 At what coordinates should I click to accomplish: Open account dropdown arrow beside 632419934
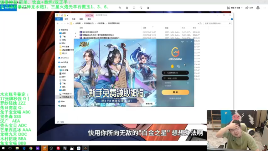[x=187, y=73]
